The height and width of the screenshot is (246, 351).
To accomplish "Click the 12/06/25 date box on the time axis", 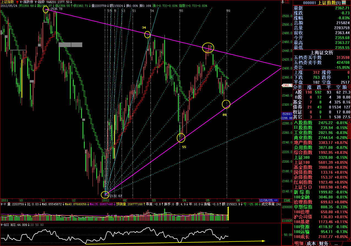I will click(269, 200).
